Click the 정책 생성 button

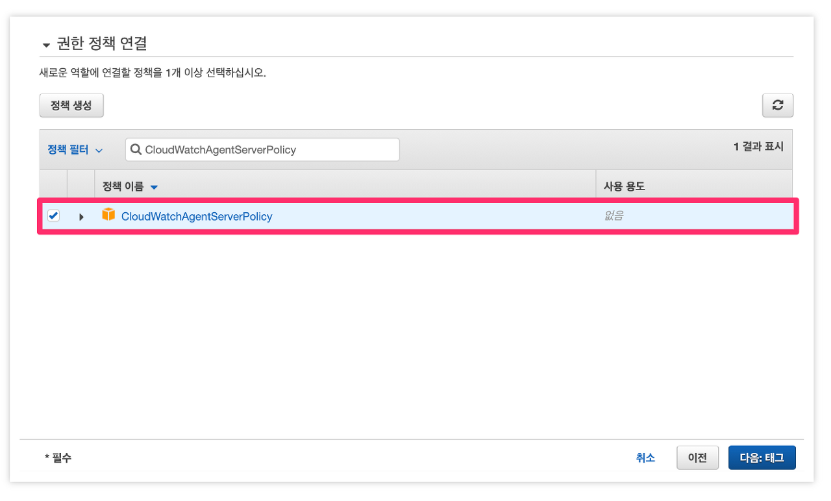(71, 105)
